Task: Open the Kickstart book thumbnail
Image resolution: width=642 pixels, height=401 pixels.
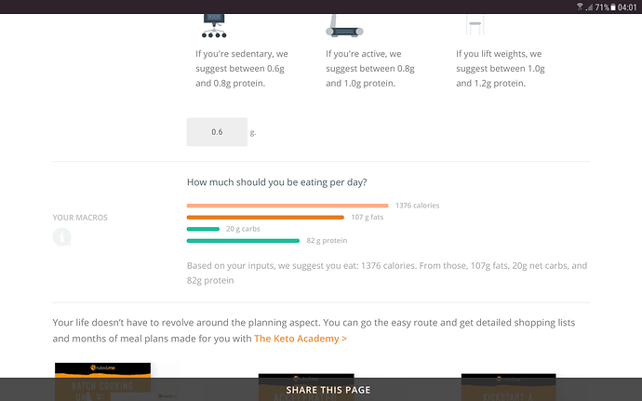Action: click(509, 387)
